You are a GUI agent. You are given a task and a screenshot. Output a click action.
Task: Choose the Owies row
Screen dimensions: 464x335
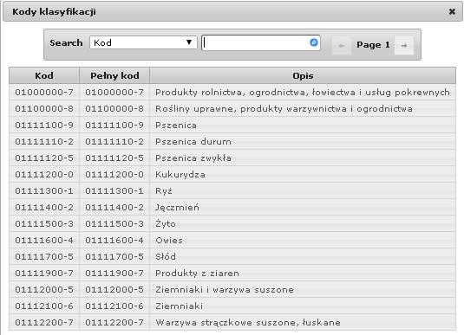pyautogui.click(x=232, y=240)
